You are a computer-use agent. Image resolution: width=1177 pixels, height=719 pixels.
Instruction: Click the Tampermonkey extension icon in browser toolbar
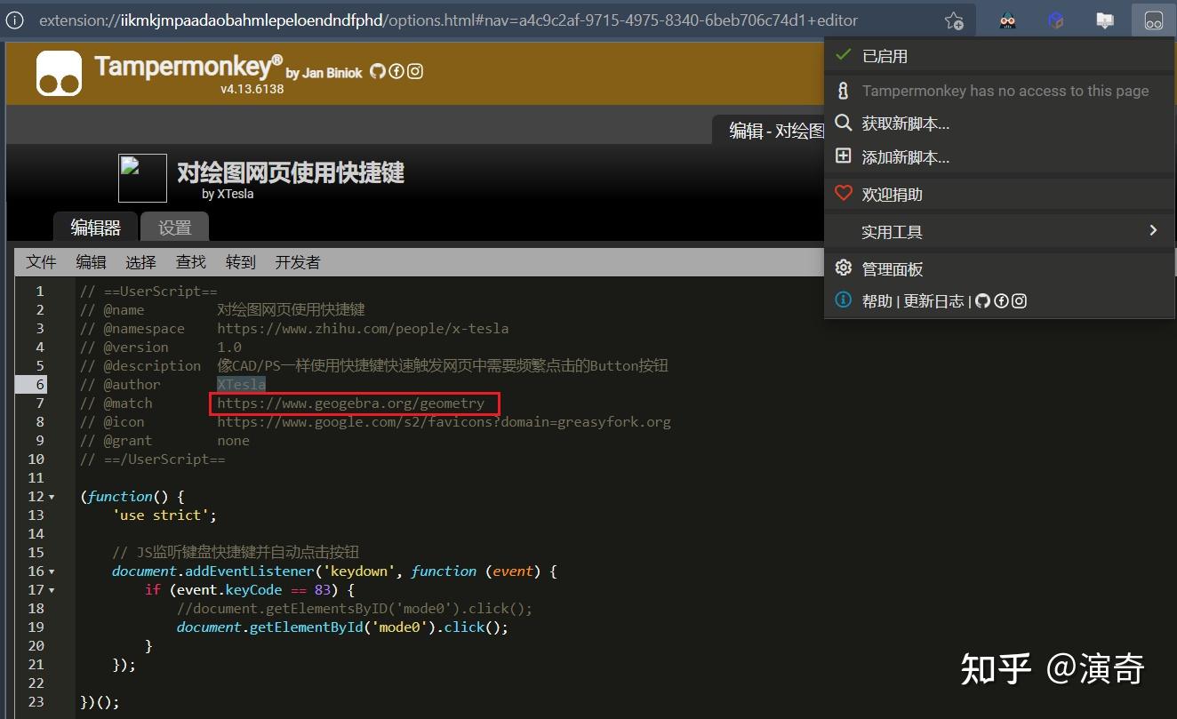[x=1153, y=20]
